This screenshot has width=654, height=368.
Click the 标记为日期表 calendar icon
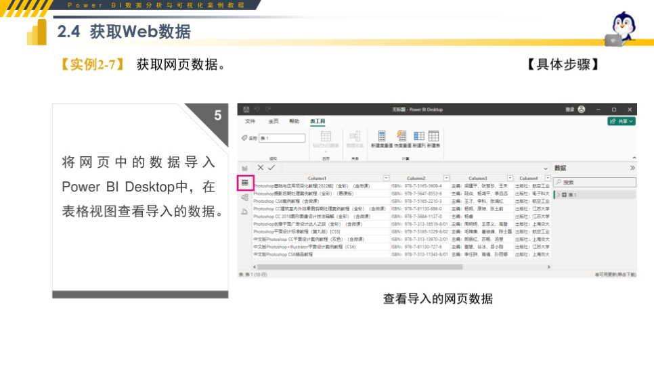point(326,136)
